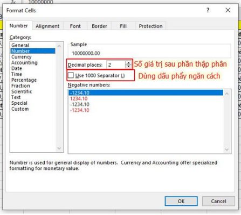This screenshot has height=215, width=241.
Task: Confirm with the OK button
Action: coord(181,201)
